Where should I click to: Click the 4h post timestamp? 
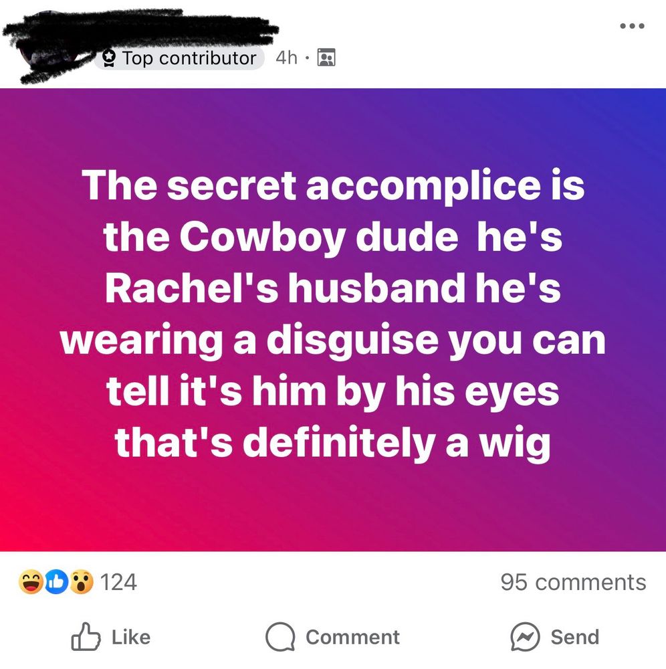[x=286, y=58]
